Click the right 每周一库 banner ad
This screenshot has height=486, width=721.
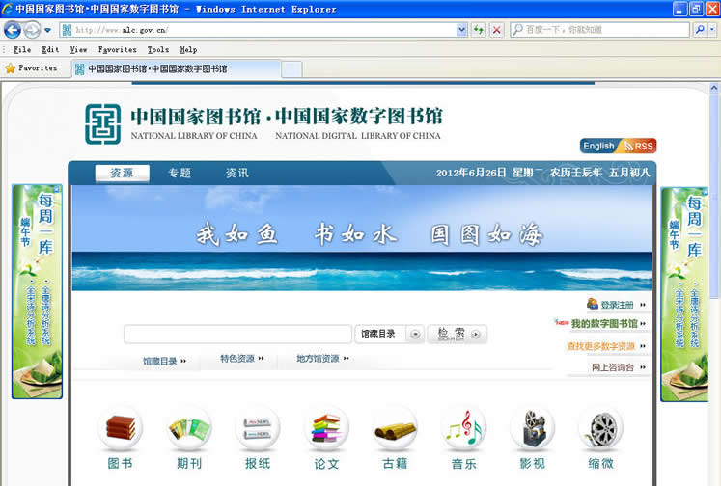point(684,294)
